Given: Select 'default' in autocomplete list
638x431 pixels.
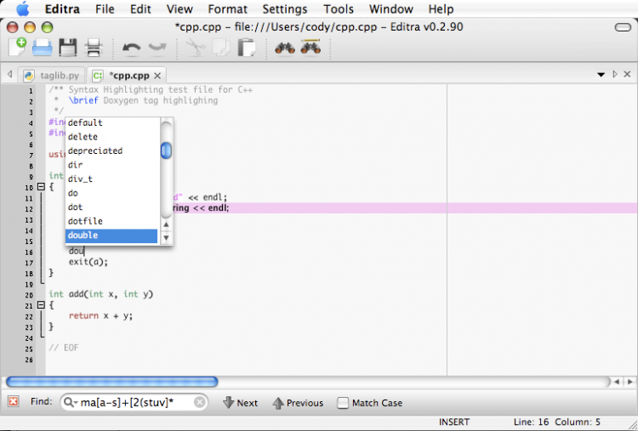Looking at the screenshot, I should (111, 122).
